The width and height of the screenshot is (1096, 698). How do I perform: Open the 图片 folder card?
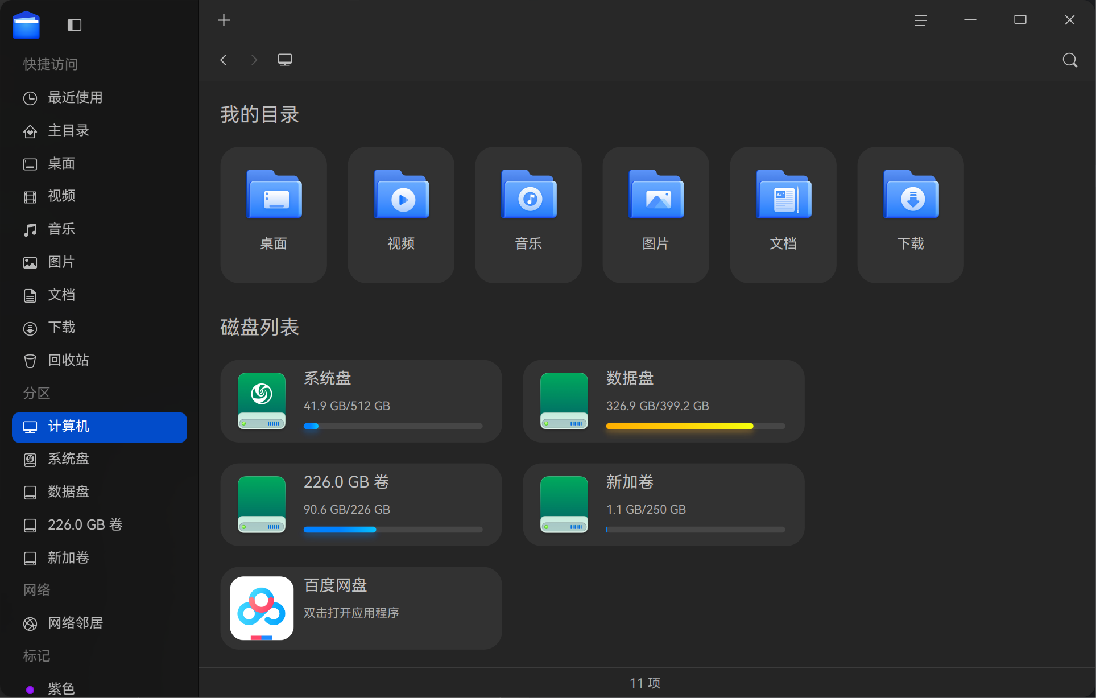point(656,215)
